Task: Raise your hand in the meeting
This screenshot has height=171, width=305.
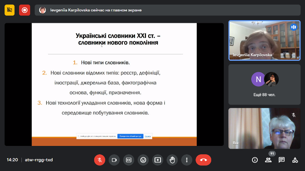Action: click(x=172, y=160)
